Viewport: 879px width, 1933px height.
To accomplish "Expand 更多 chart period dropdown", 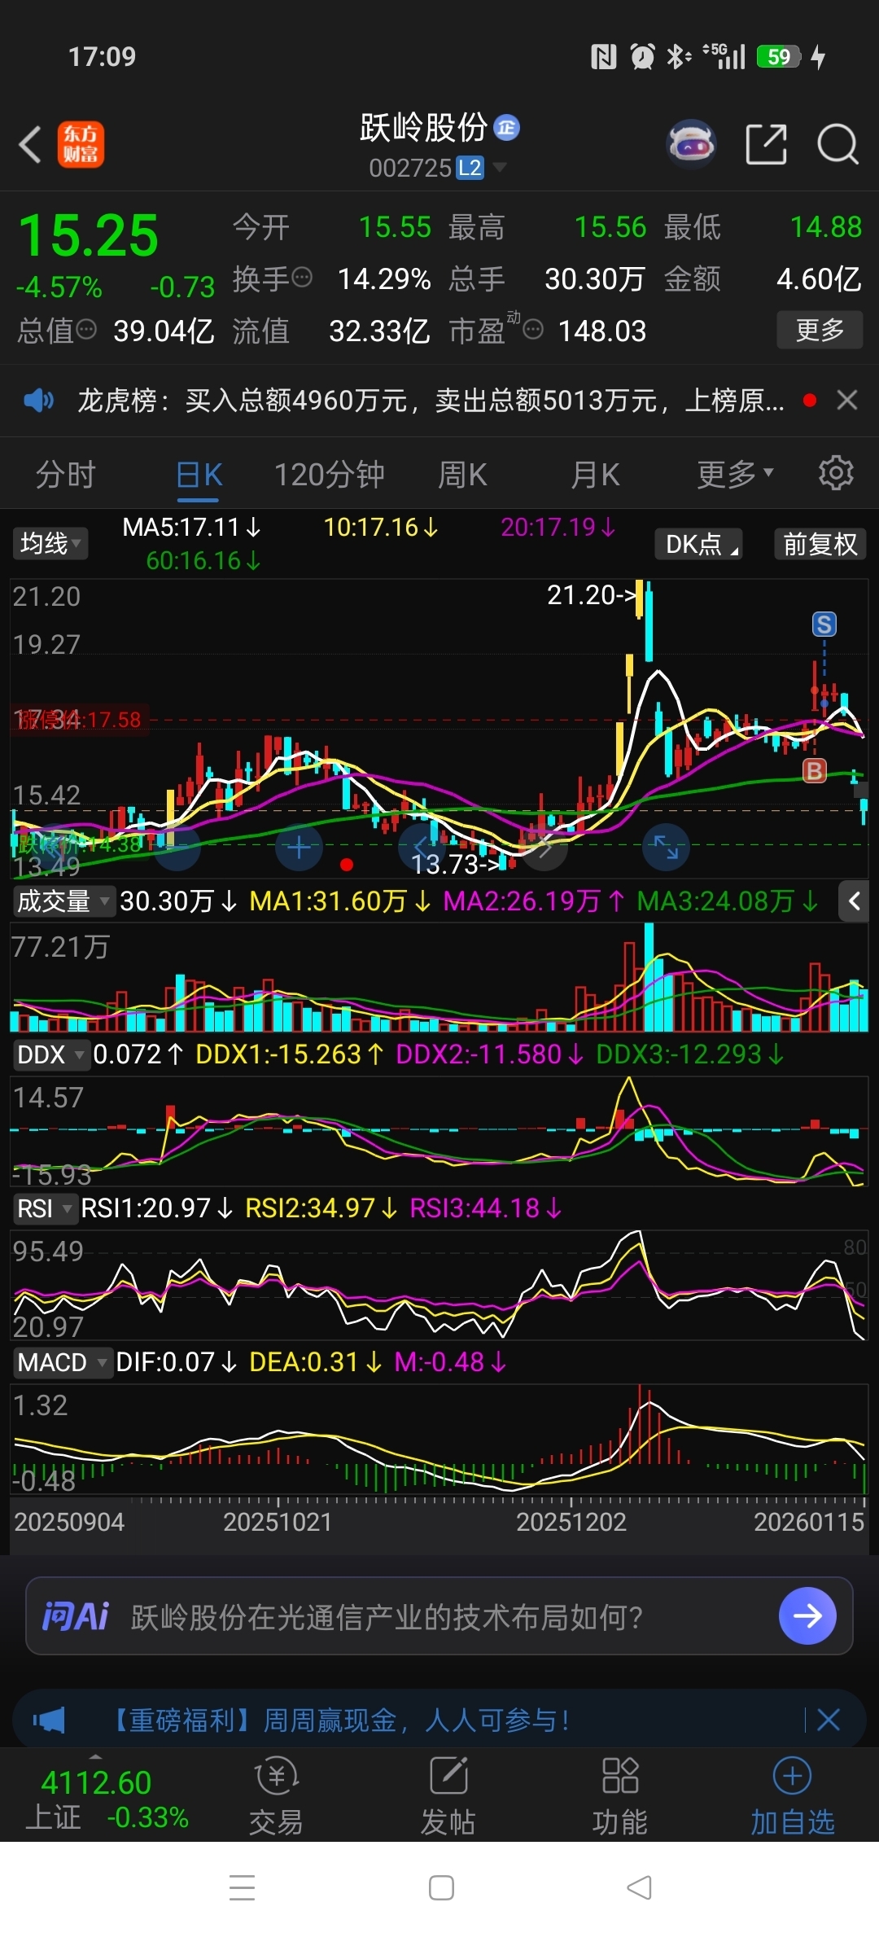I will click(736, 474).
